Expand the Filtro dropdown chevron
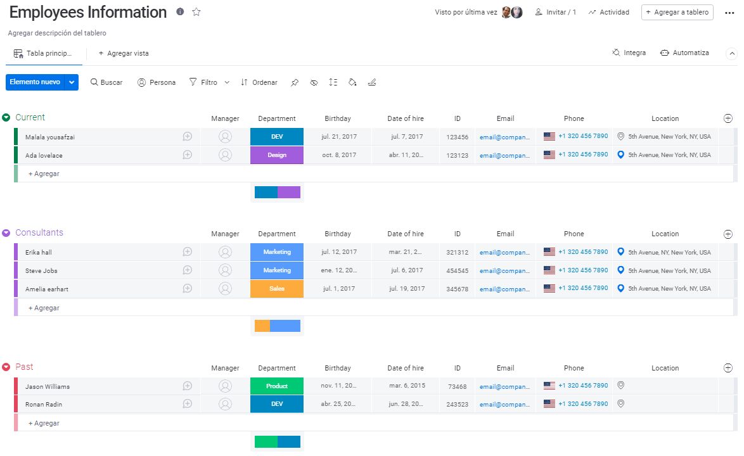Image resolution: width=744 pixels, height=456 pixels. coord(226,82)
